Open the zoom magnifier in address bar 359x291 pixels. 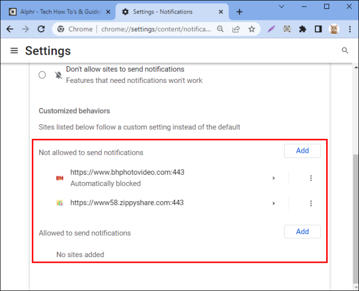220,29
